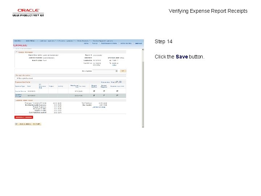
Task: Click the Sign out link
Action: tap(138, 43)
